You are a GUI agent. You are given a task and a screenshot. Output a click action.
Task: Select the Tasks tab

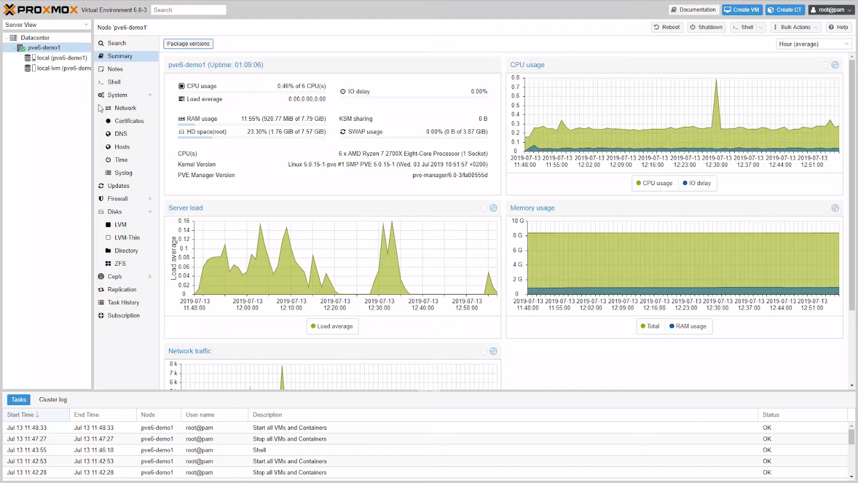click(18, 399)
